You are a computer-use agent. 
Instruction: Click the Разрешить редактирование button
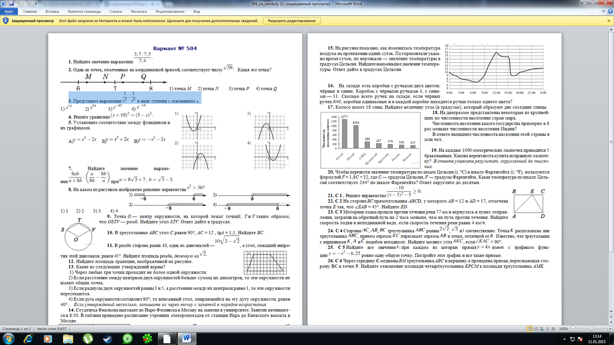pos(292,21)
